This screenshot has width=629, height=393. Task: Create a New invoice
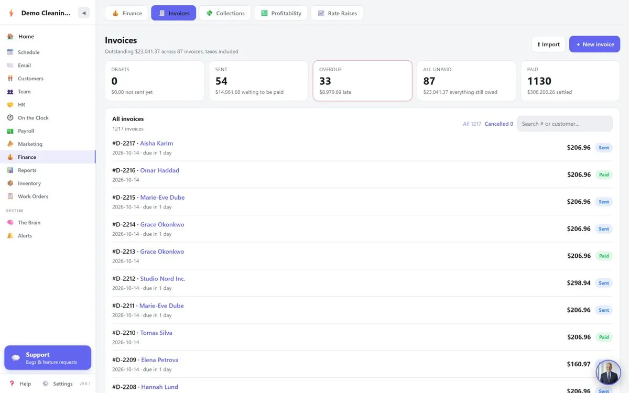[x=594, y=45]
